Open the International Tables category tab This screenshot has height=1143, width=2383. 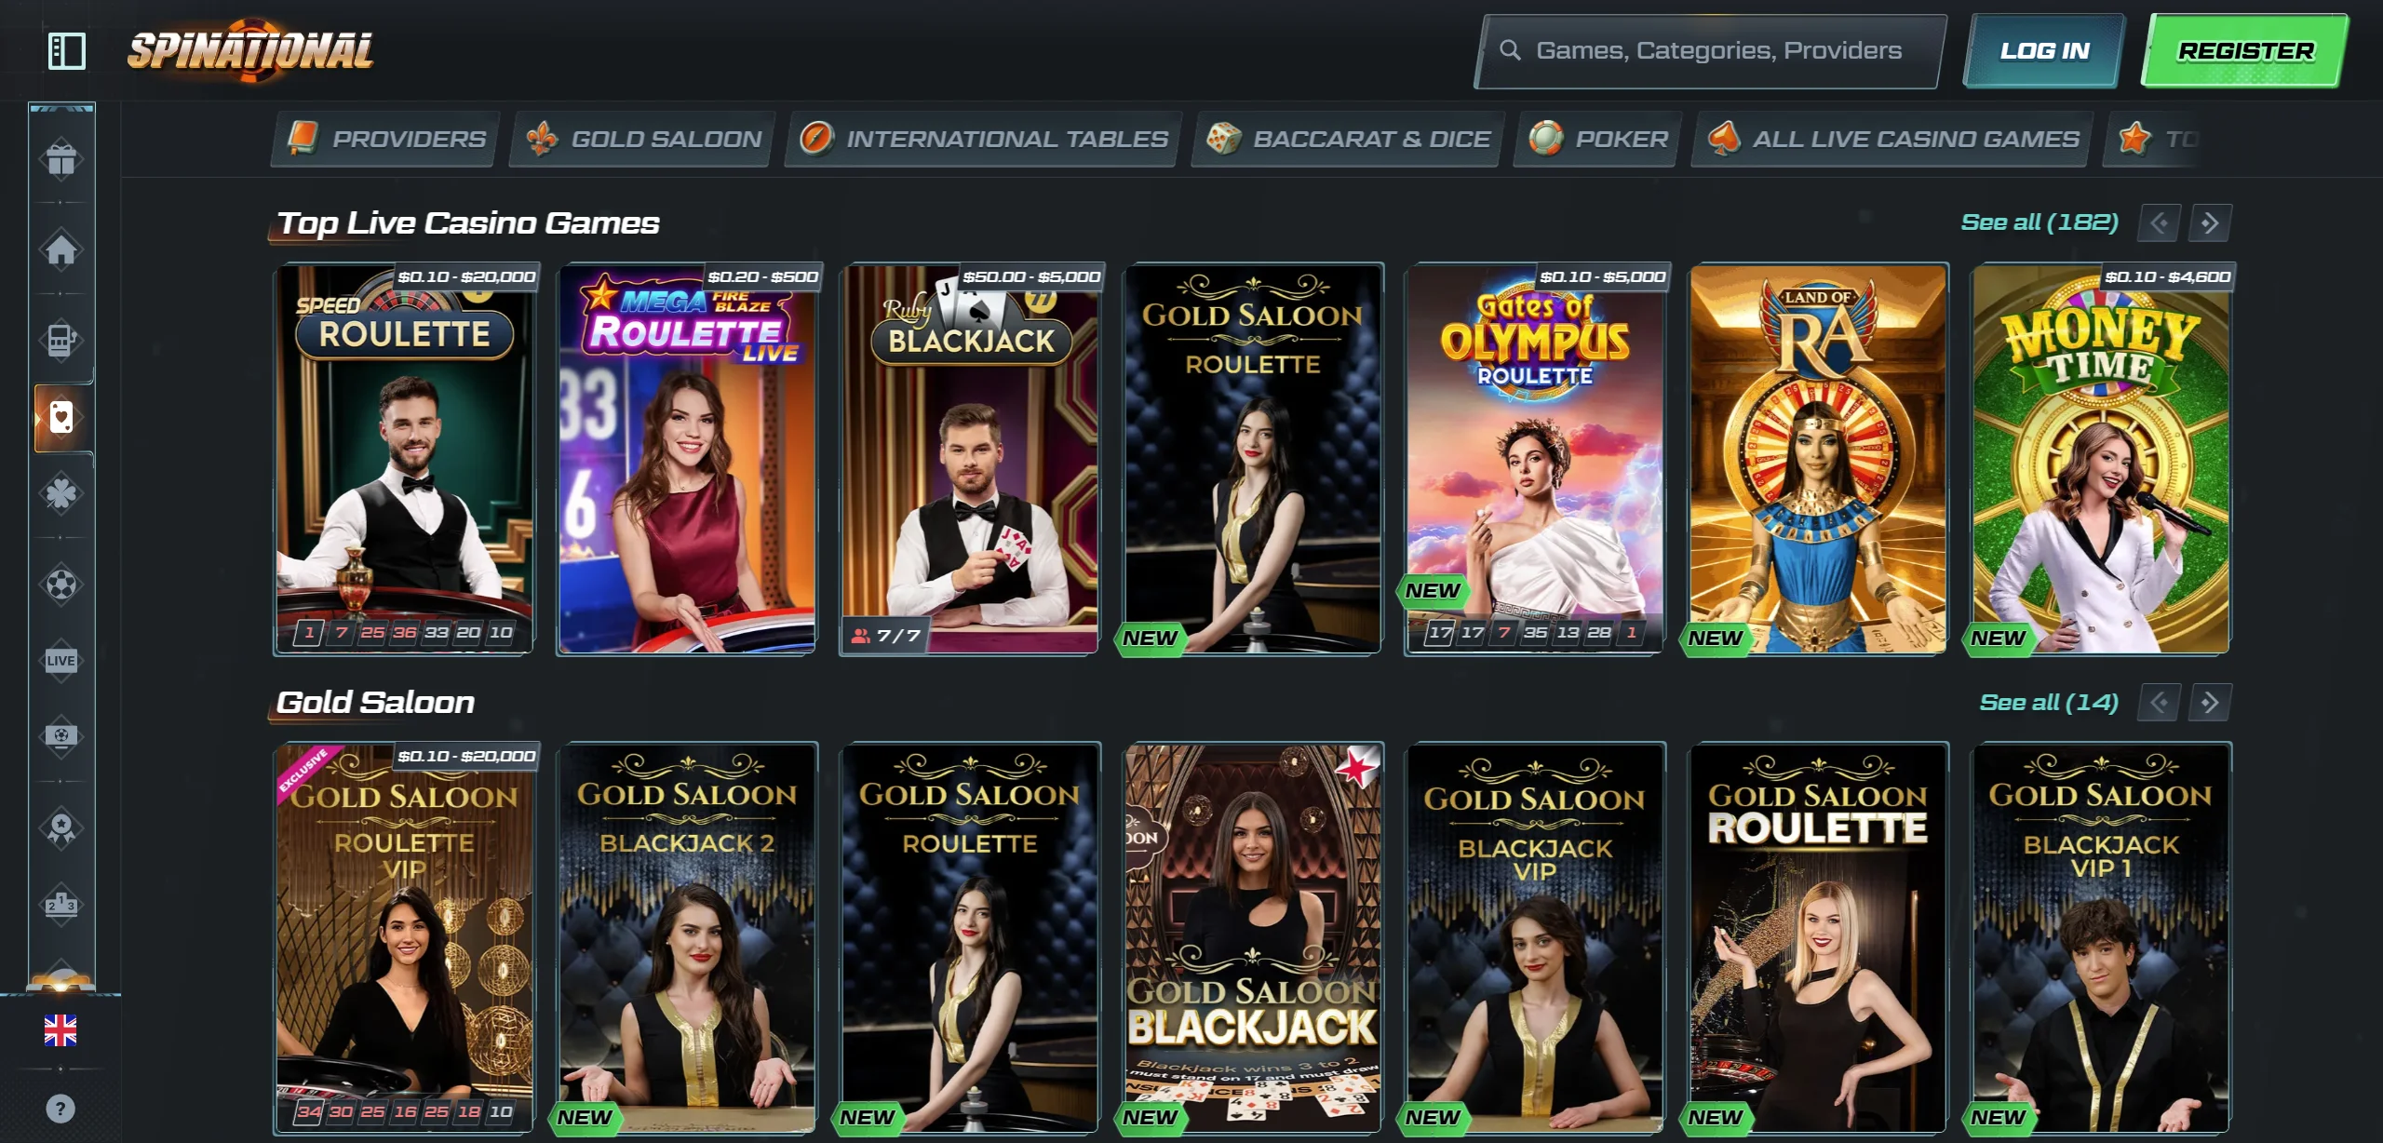tap(984, 139)
